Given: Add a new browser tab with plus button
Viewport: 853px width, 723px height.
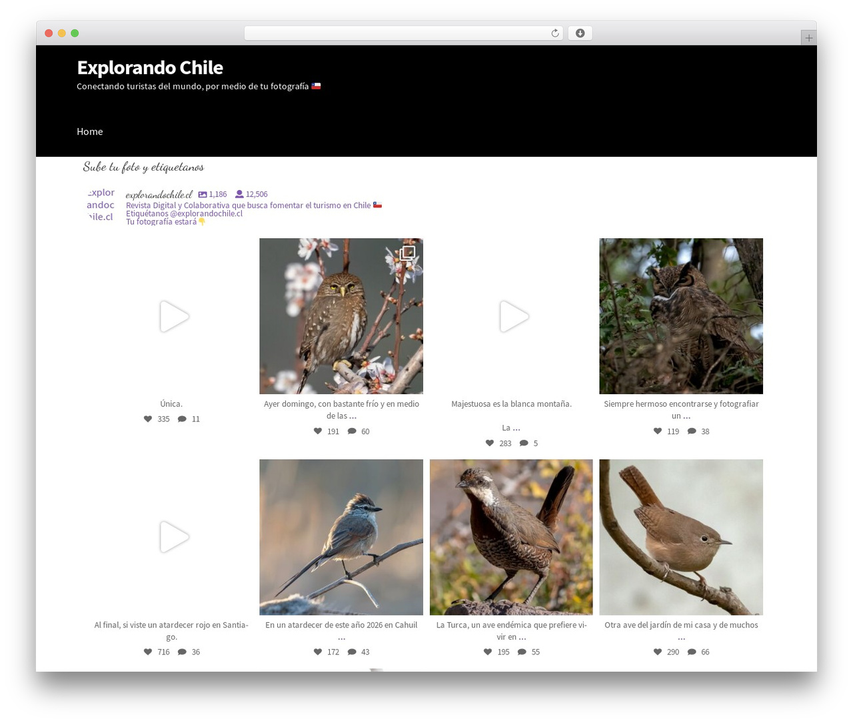Looking at the screenshot, I should (808, 38).
